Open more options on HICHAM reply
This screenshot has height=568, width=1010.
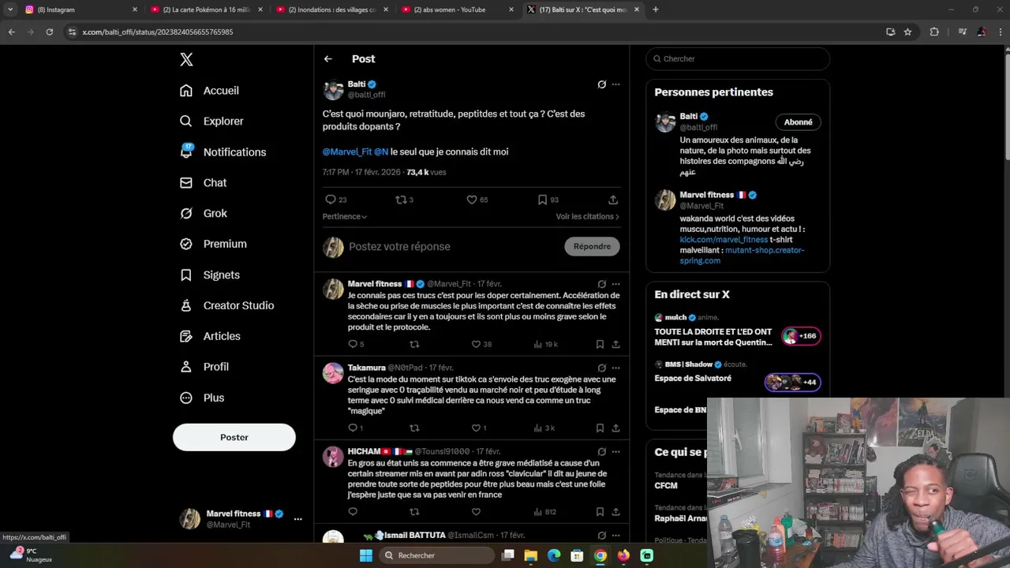(616, 452)
